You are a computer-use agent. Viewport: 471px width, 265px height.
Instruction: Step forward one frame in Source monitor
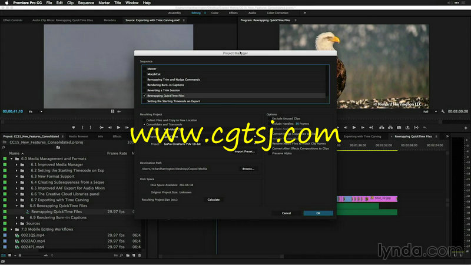(127, 128)
